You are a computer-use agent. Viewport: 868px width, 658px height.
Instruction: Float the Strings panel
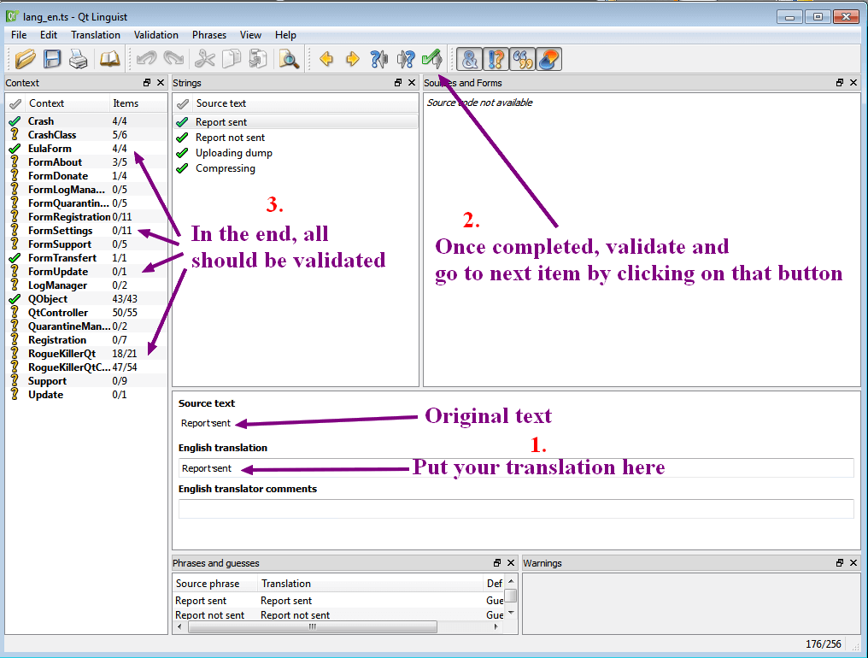398,83
